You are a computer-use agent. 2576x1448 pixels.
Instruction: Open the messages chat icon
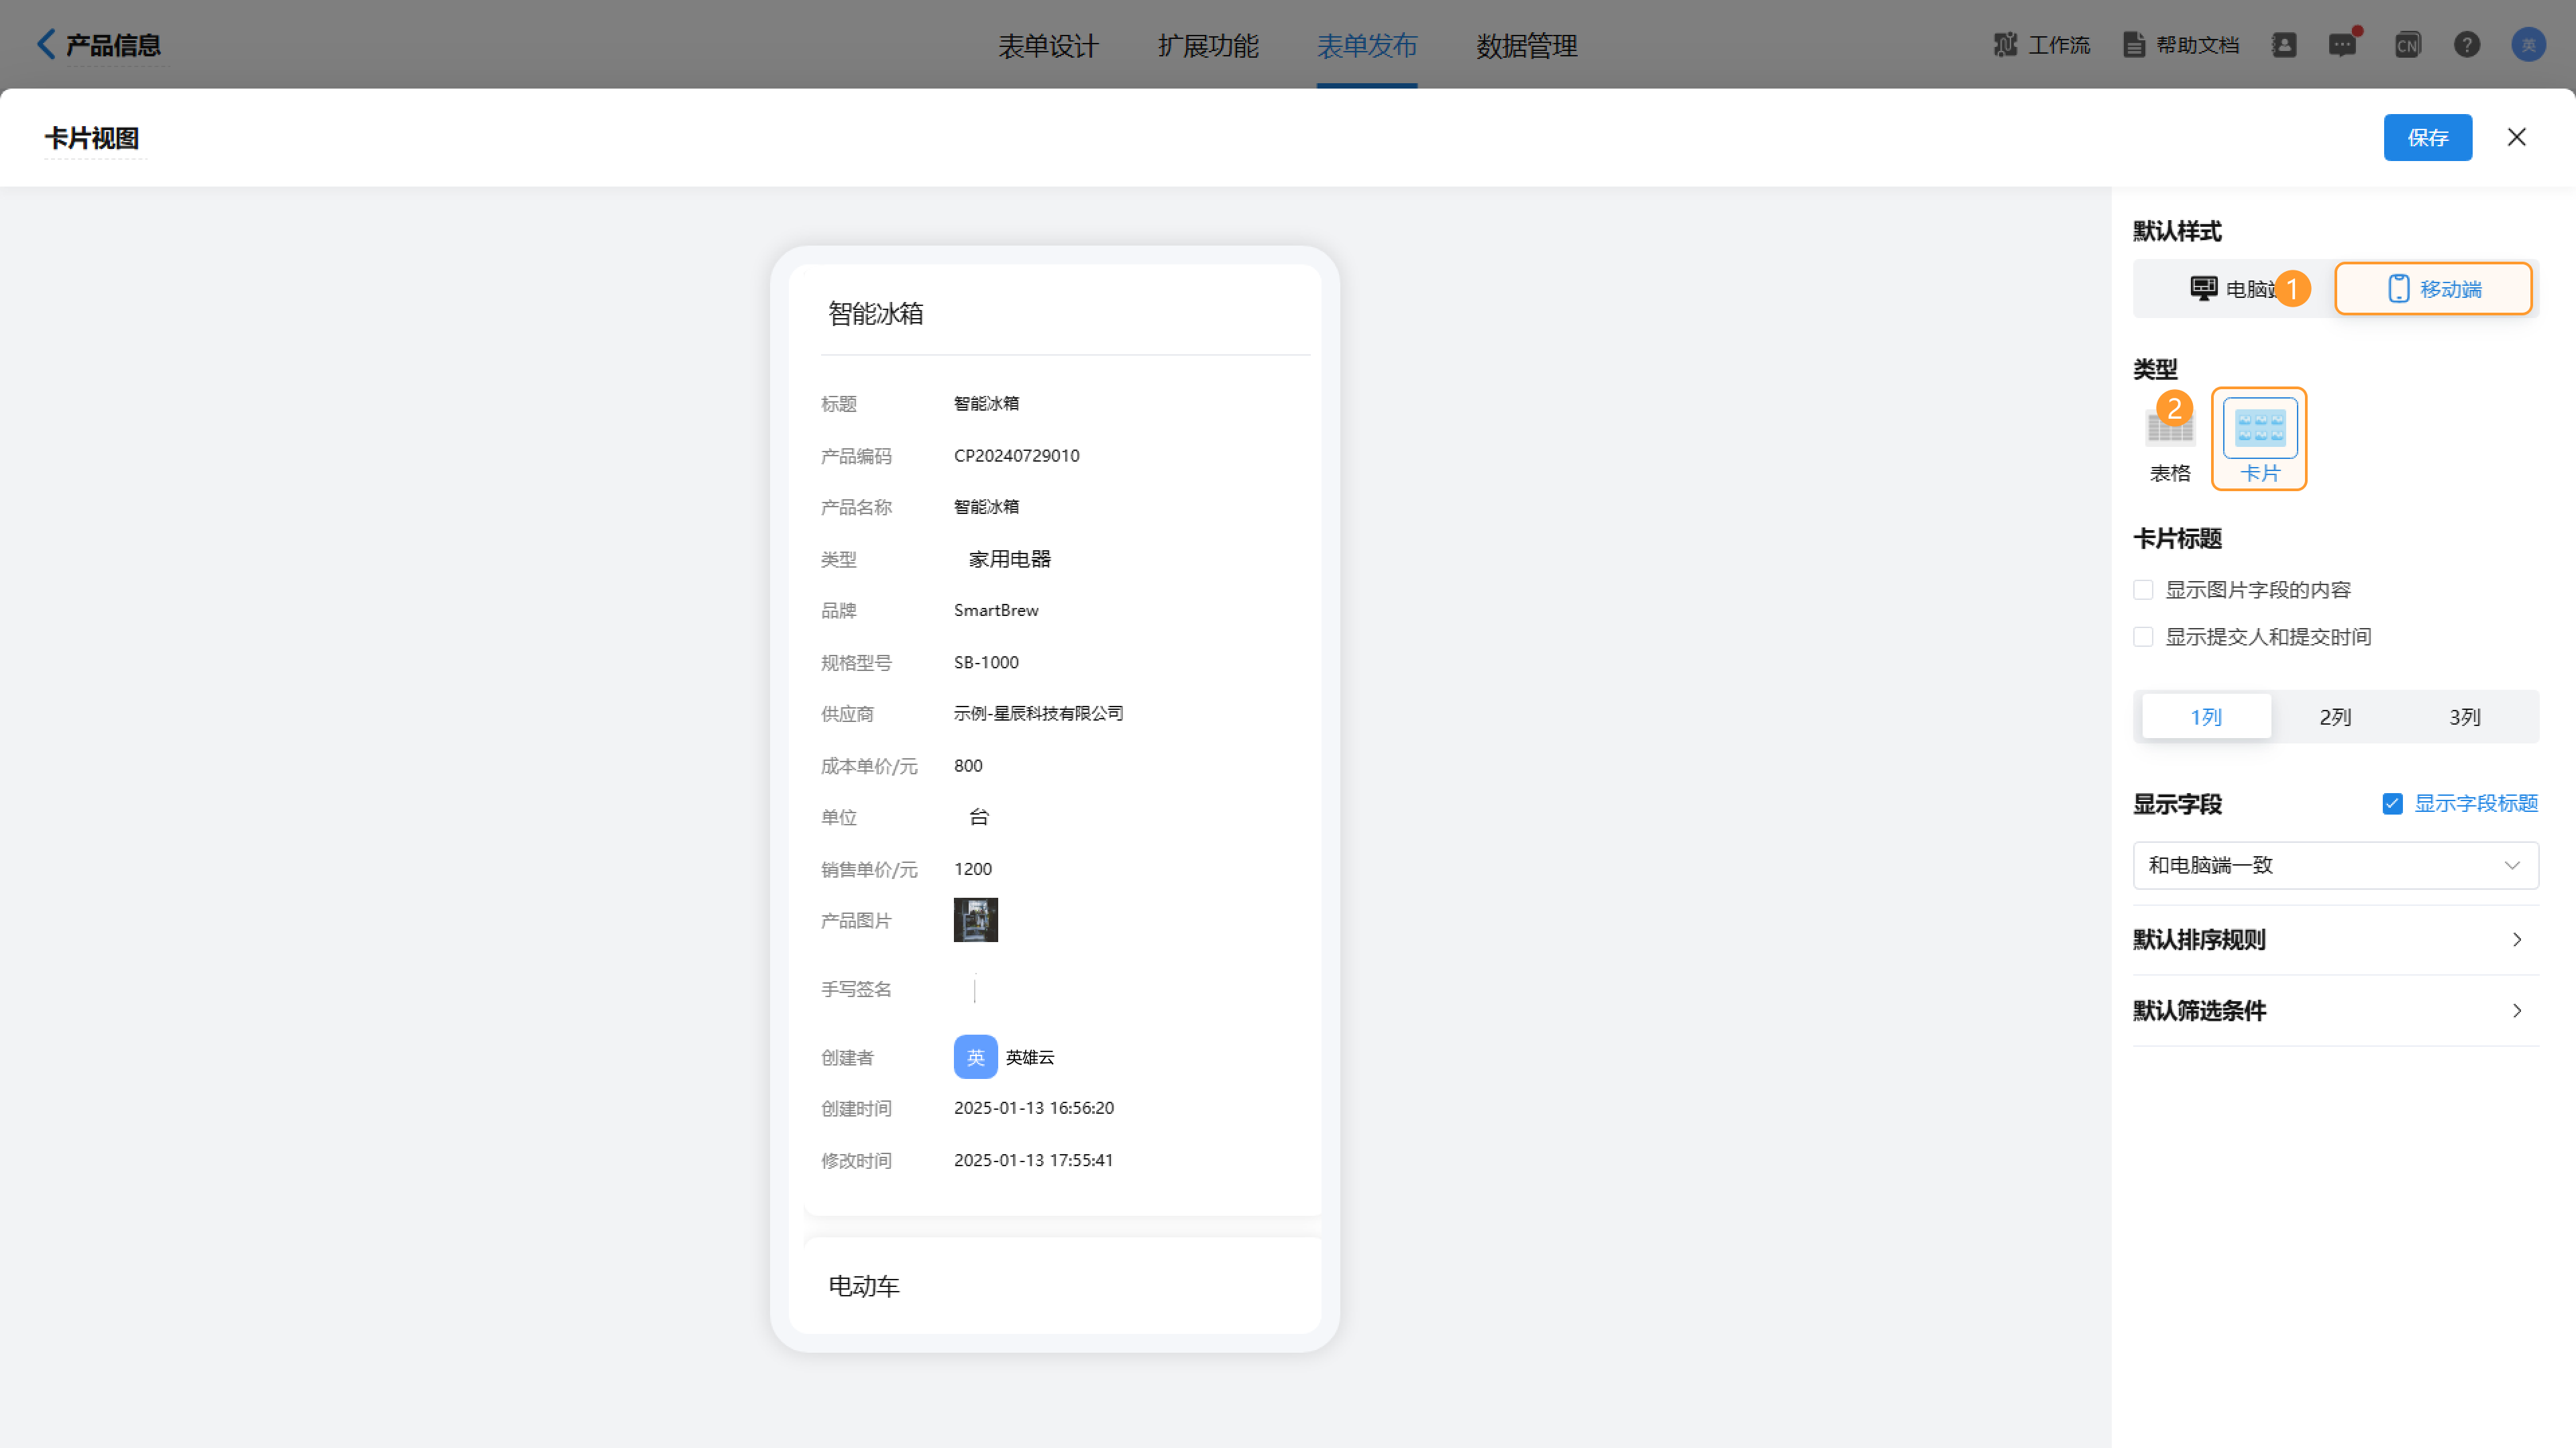(x=2342, y=45)
